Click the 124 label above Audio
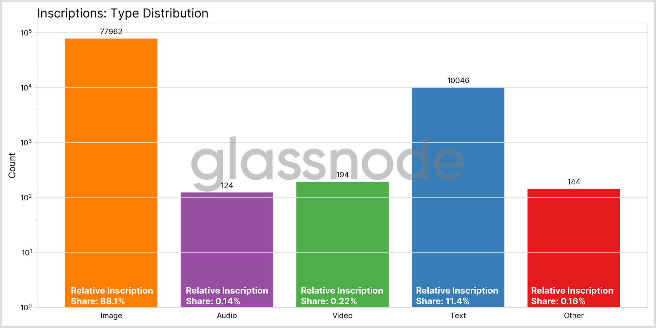This screenshot has height=328, width=656. pos(227,186)
